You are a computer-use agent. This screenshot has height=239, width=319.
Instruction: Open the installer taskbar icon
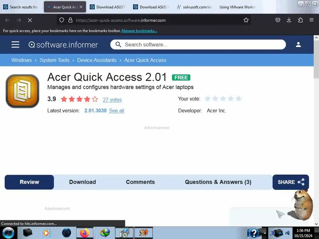124,233
